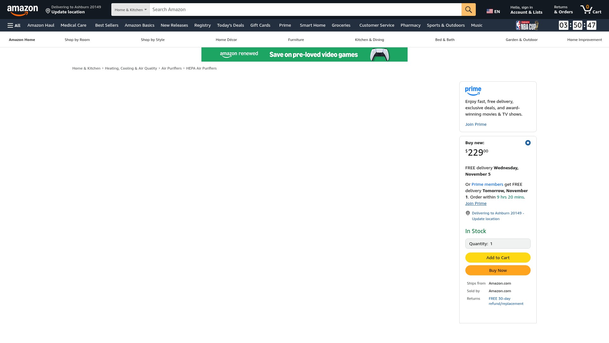The width and height of the screenshot is (609, 343).
Task: Open Home Décor section
Action: 226,40
